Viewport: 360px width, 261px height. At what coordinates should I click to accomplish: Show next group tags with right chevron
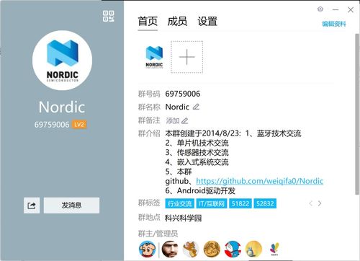tap(320, 203)
